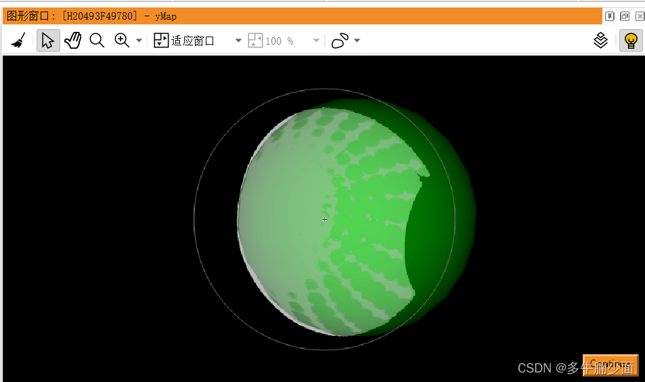Toggle the light bulb hint button
645x382 pixels.
pos(631,41)
